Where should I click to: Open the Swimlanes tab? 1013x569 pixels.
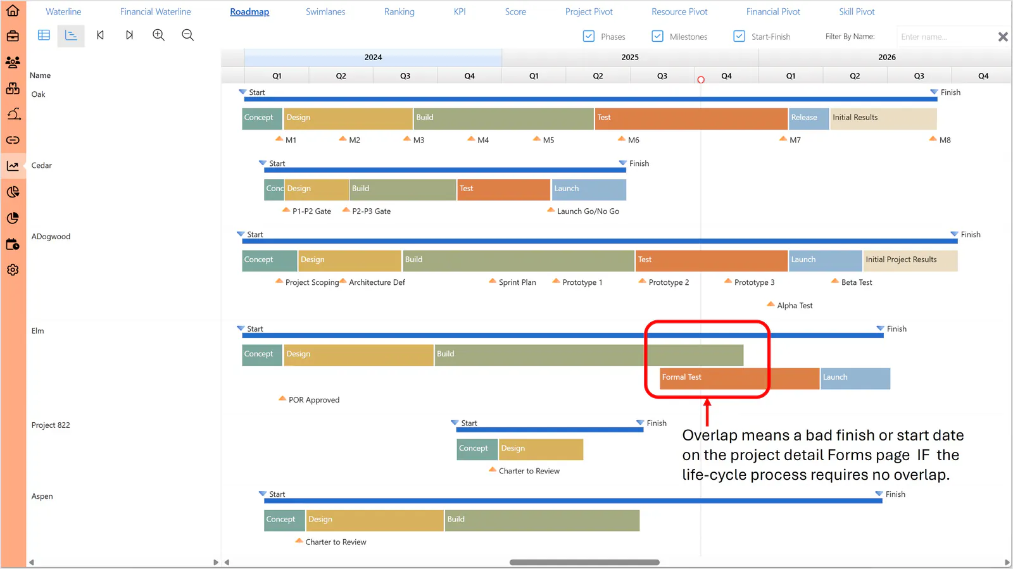click(325, 11)
